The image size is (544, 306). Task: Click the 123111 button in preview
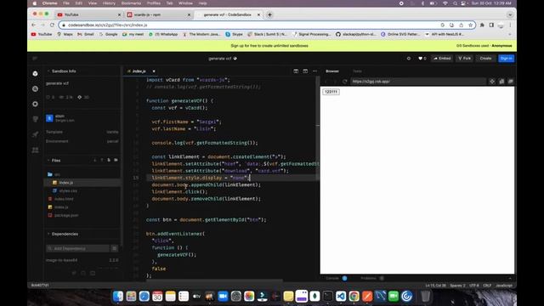tap(331, 92)
